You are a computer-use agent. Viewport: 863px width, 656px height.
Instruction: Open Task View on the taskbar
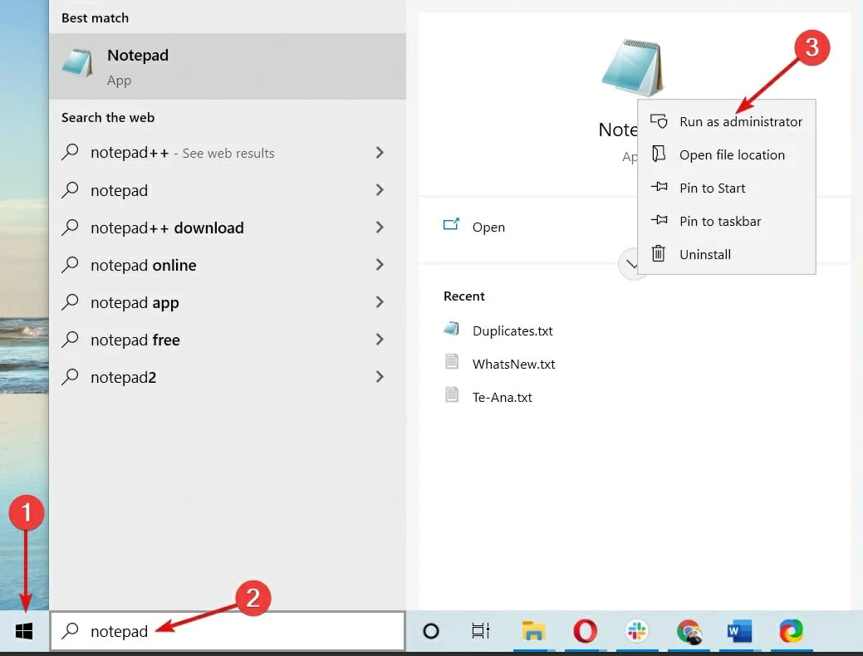pyautogui.click(x=480, y=631)
